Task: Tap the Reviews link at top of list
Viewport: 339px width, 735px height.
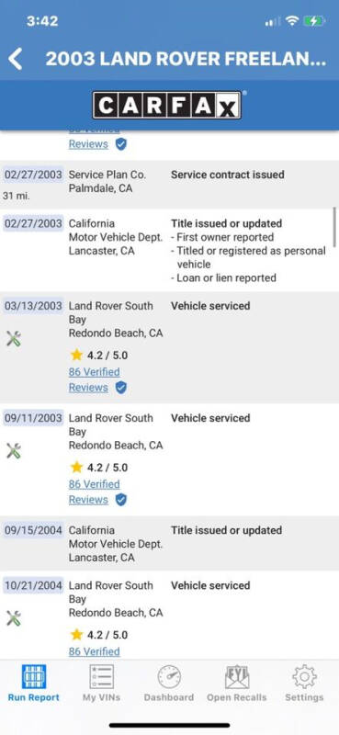Action: pyautogui.click(x=88, y=144)
